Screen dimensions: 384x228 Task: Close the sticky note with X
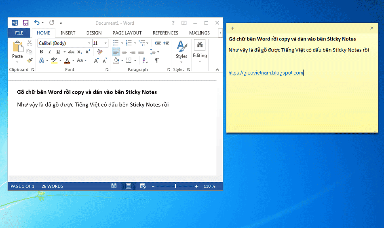(x=372, y=28)
